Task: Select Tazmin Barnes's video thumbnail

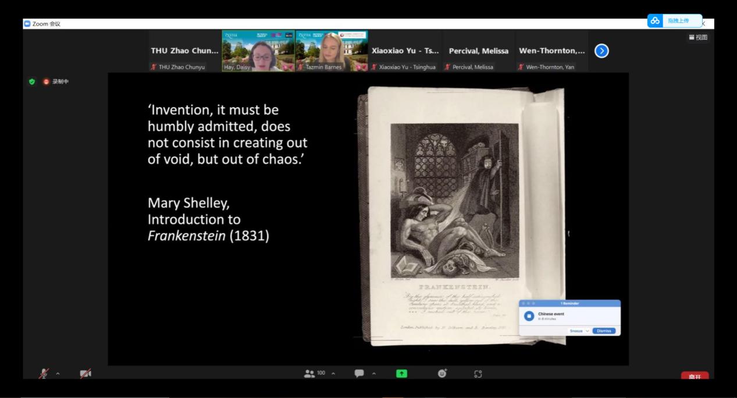Action: (x=332, y=51)
